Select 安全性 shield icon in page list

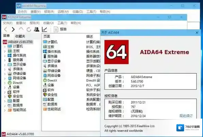point(45,95)
